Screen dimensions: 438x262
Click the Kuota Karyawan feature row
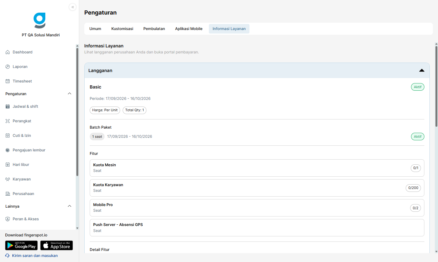(x=257, y=188)
